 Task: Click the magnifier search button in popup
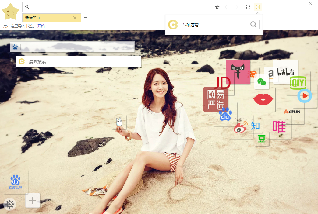click(253, 25)
